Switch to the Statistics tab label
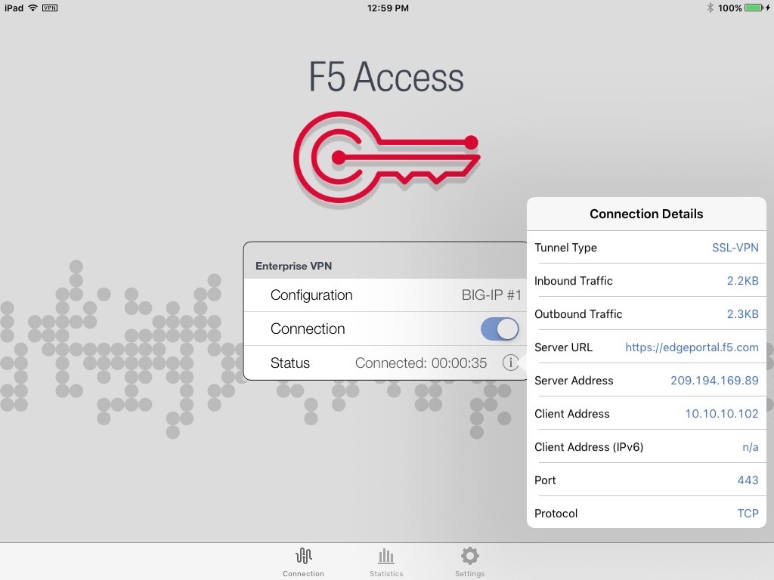774x580 pixels. pos(386,574)
